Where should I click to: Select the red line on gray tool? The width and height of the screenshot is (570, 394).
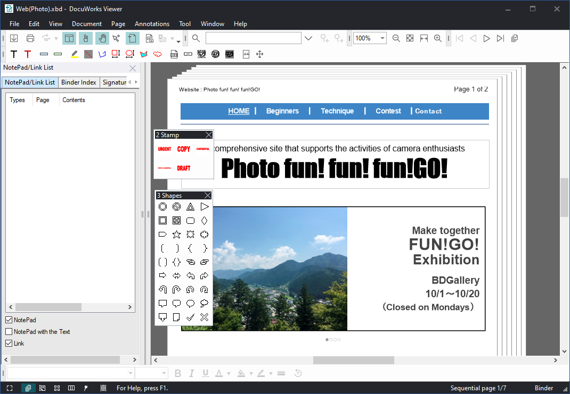[x=88, y=54]
